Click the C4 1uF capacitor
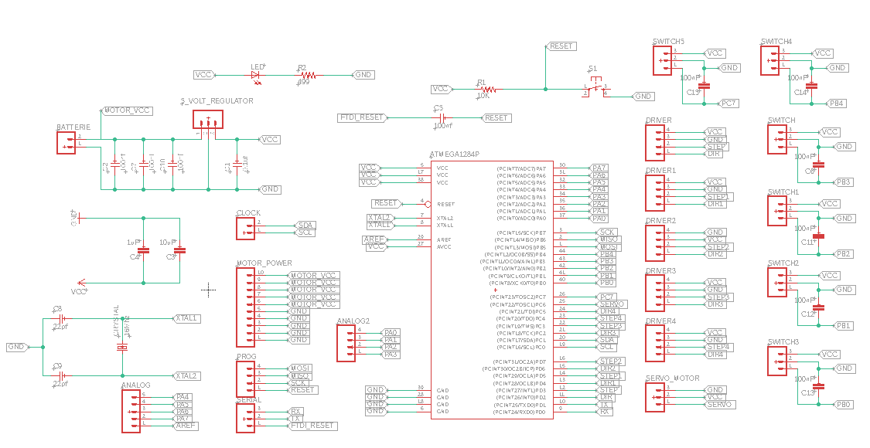This screenshot has width=870, height=448. coord(143,250)
